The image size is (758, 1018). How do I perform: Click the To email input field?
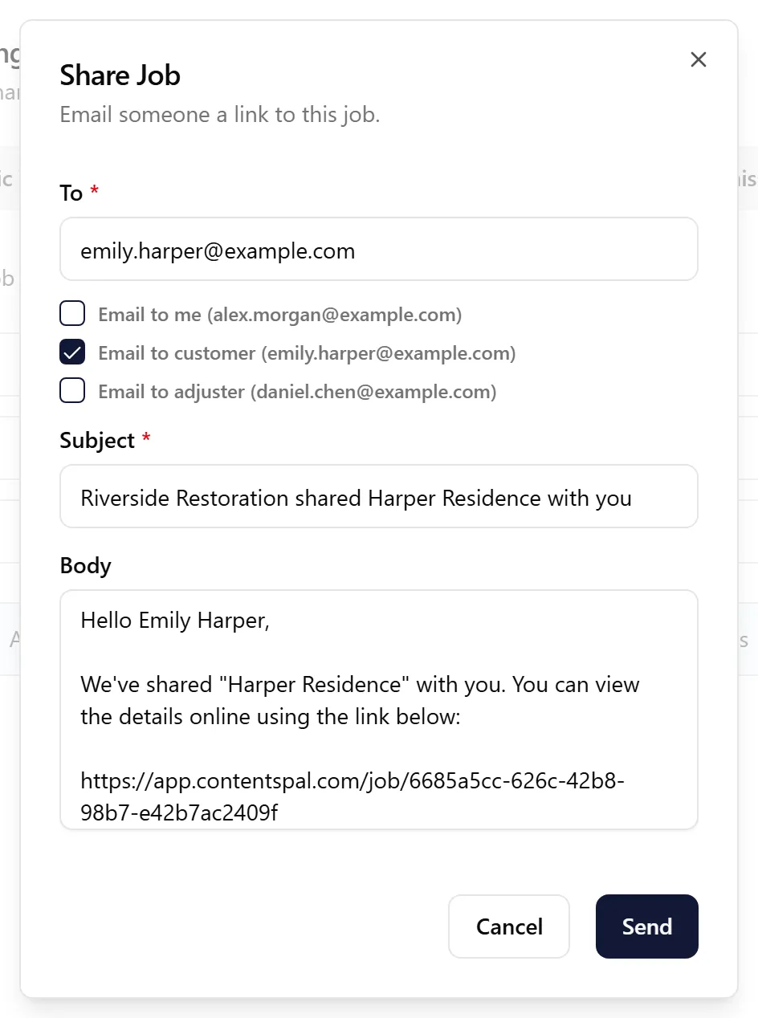(379, 249)
